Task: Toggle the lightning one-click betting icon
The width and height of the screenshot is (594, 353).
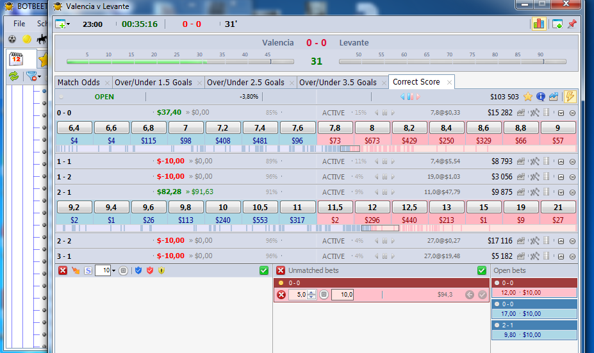Action: click(570, 97)
